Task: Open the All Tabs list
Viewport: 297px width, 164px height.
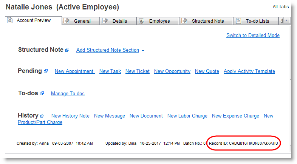Action: click(280, 7)
